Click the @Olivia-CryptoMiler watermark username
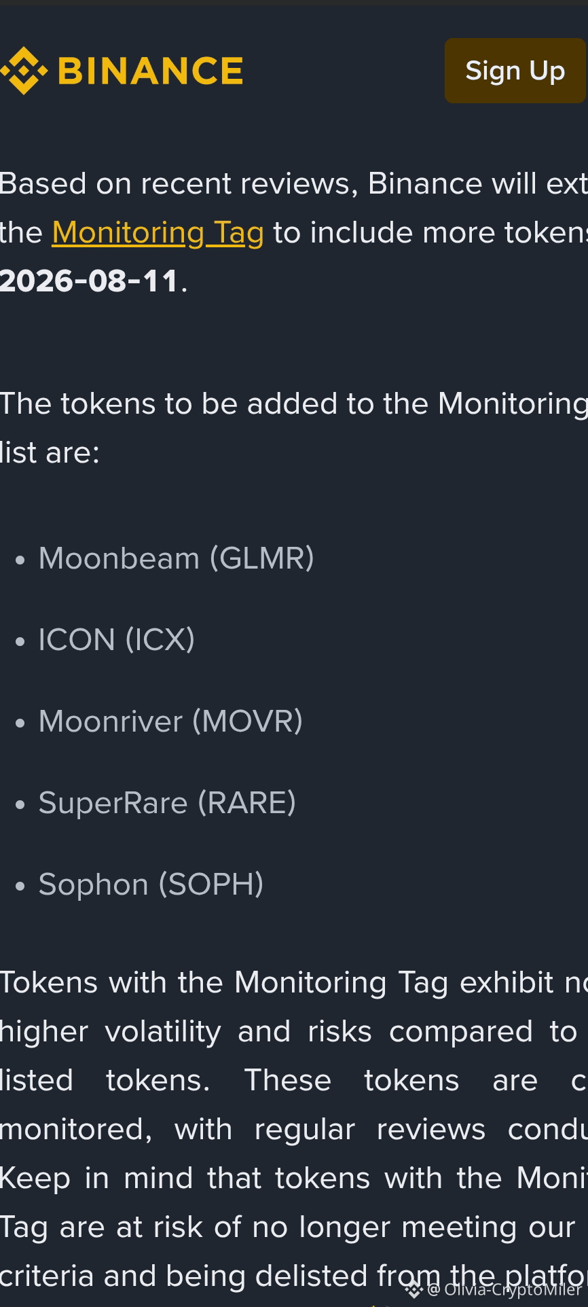 504,1289
